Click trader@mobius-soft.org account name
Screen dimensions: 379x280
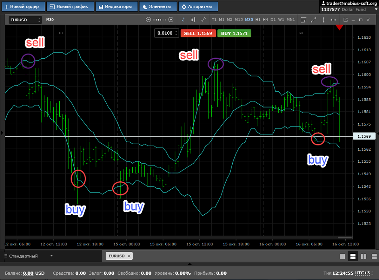(x=352, y=3)
